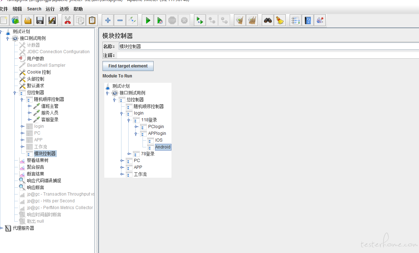Start the test with green play icon

click(x=148, y=20)
